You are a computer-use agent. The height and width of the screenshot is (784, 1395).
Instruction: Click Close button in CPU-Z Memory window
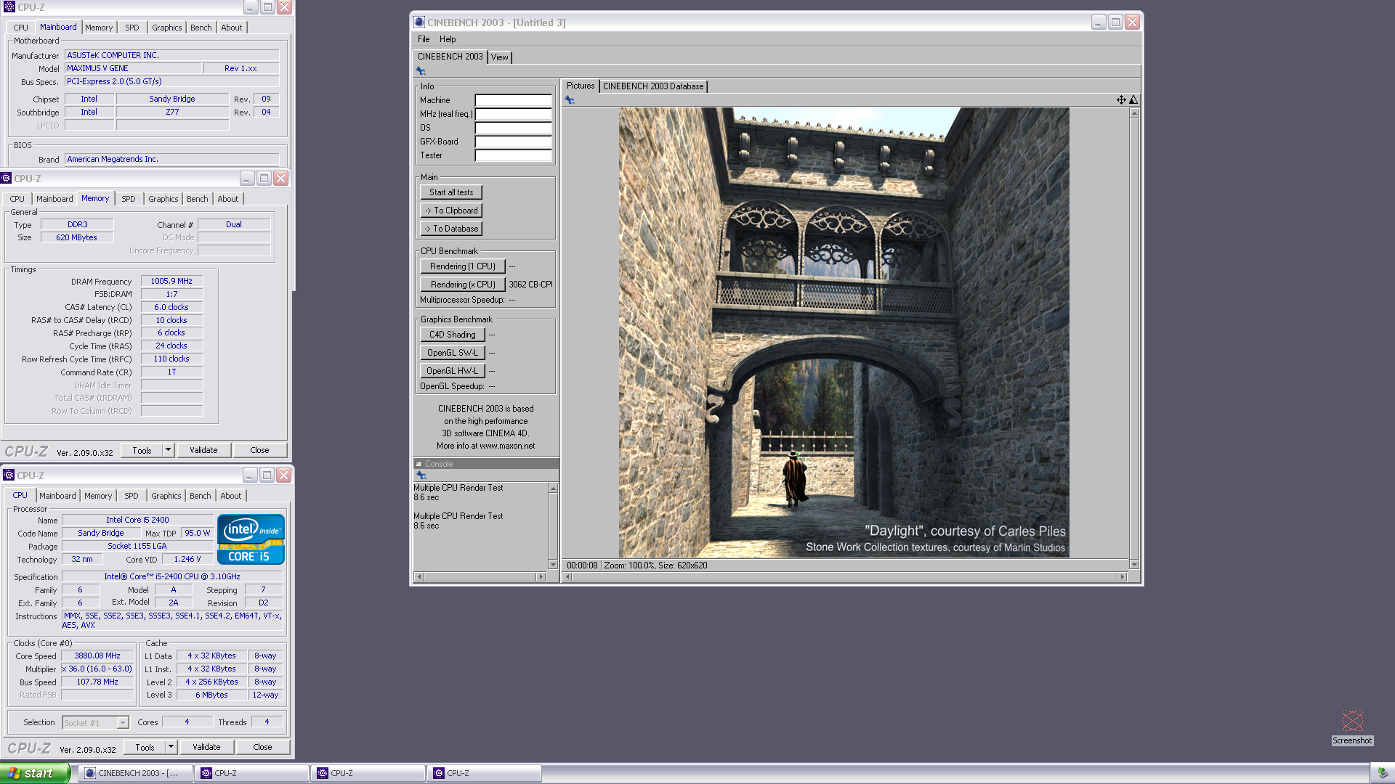tap(259, 450)
